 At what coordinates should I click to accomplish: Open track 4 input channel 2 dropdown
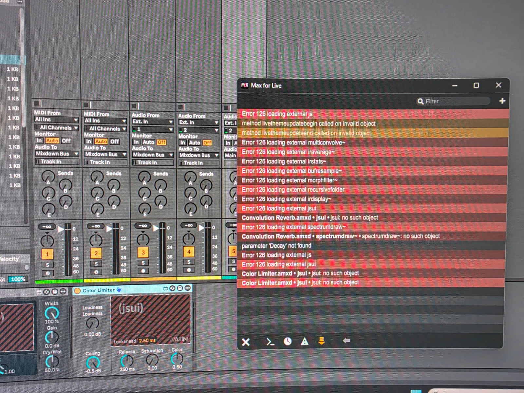click(x=198, y=130)
